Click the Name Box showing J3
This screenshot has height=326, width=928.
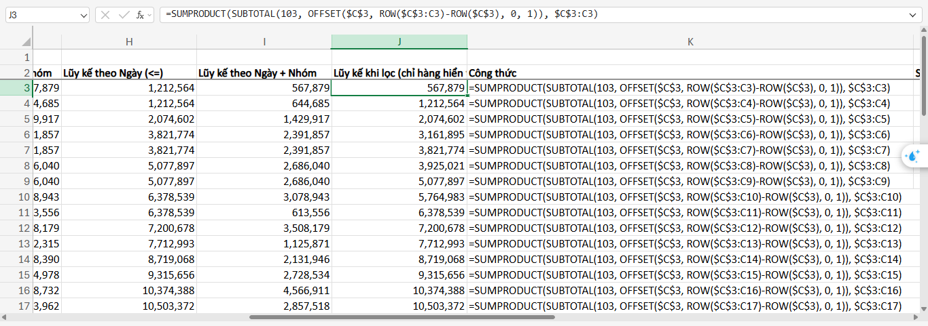pyautogui.click(x=41, y=14)
